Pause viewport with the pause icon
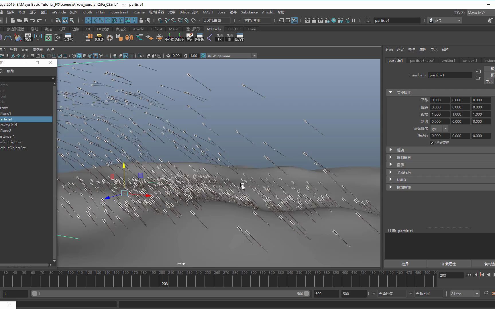 (353, 20)
